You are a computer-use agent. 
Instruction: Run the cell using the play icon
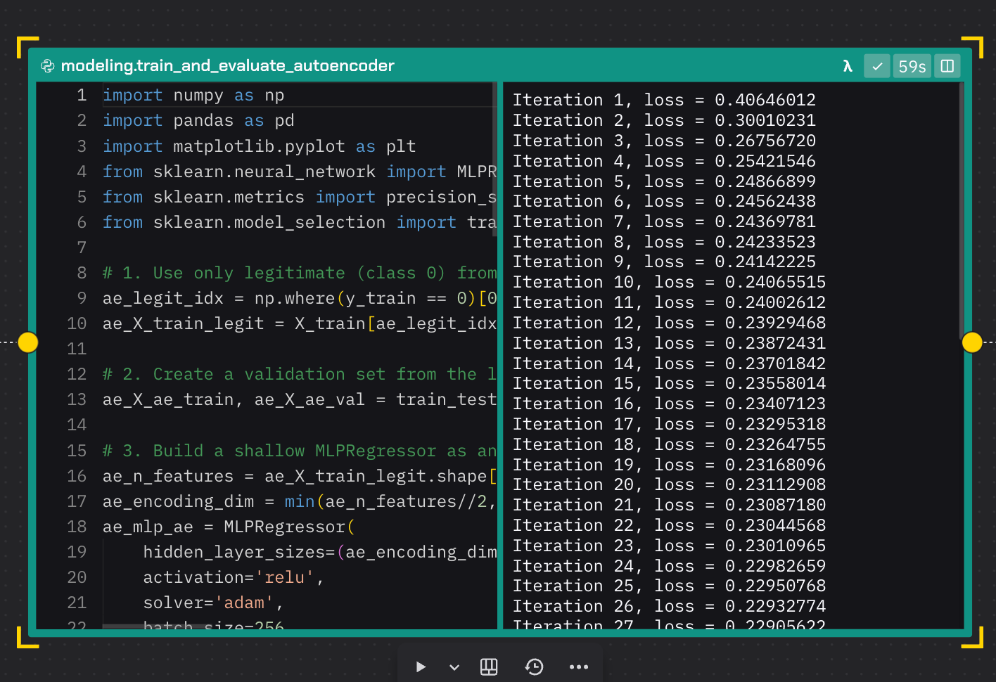point(421,667)
